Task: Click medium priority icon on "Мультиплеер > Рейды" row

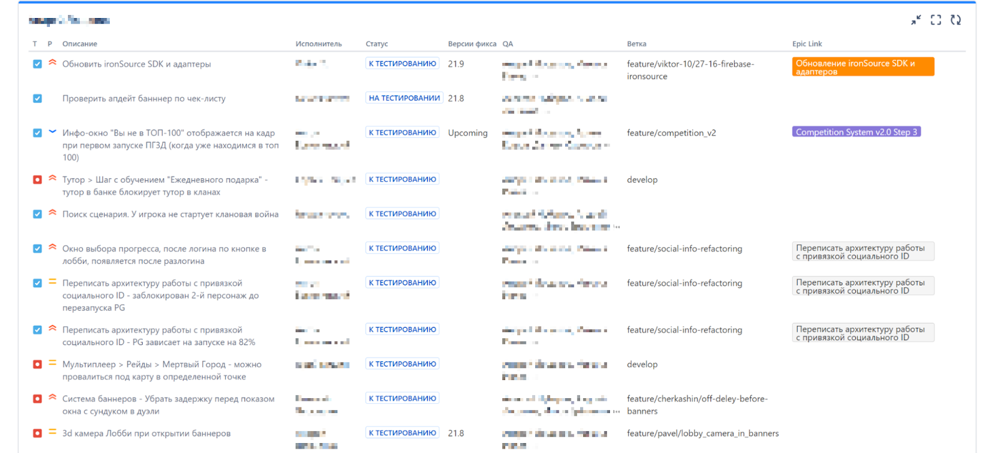Action: (52, 363)
